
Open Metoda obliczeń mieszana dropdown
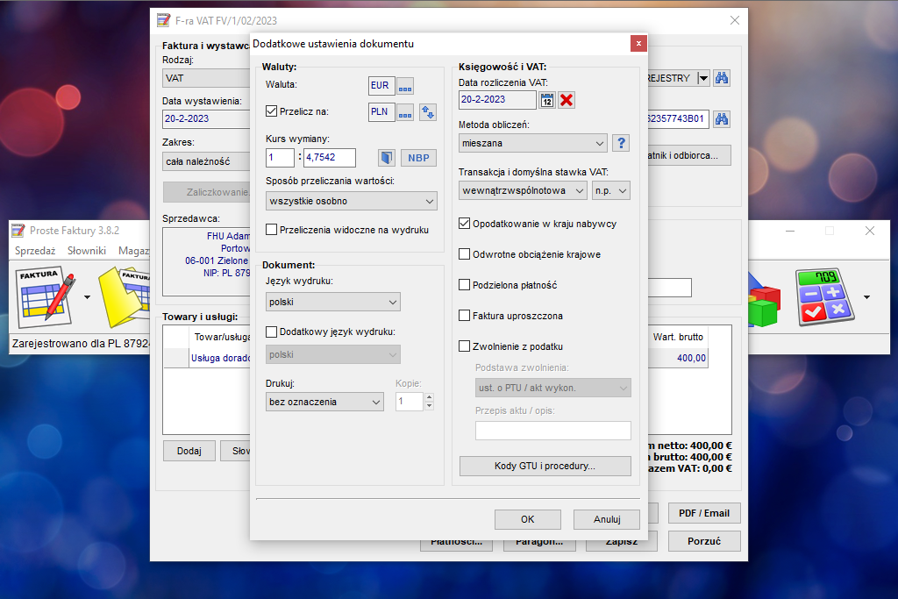click(532, 143)
